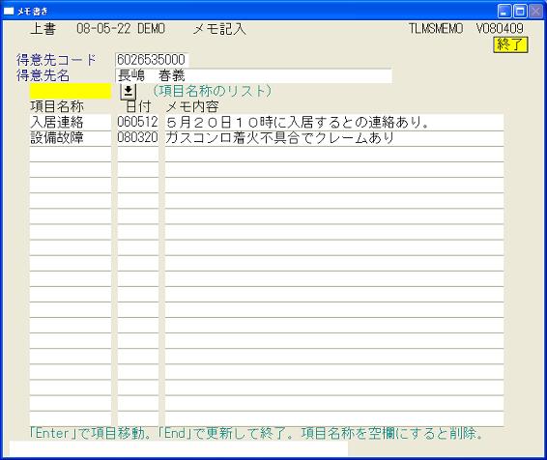Click the 得意先名 field 長嶋 春義
The image size is (547, 460).
(253, 75)
